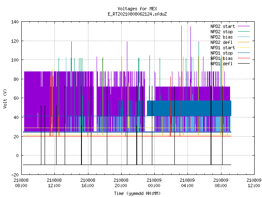Click the y-axis tick value 140
This screenshot has height=197, width=262.
[x=15, y=22]
